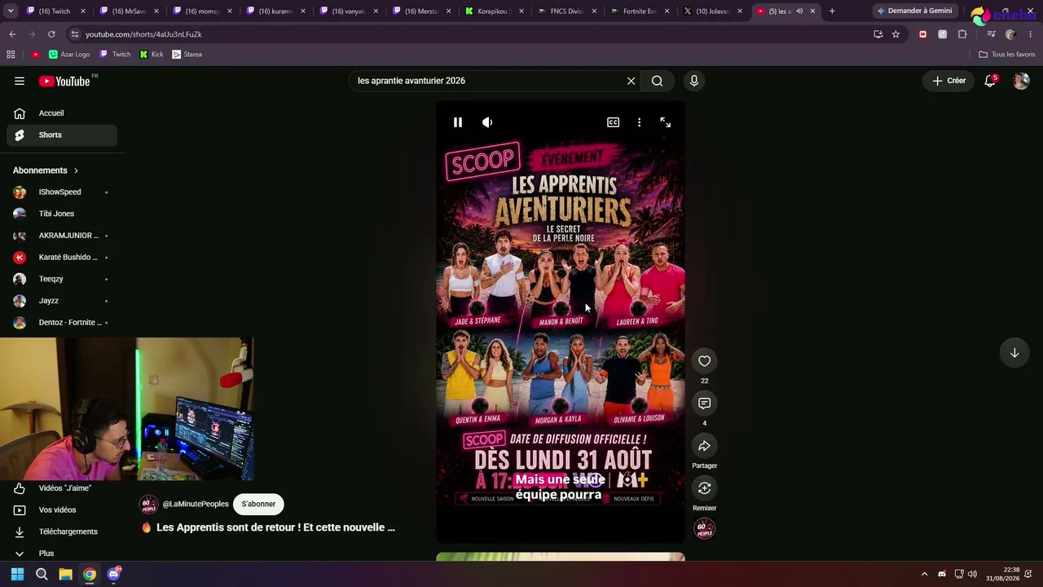This screenshot has width=1043, height=587.
Task: Pause the Shorts video
Action: pyautogui.click(x=458, y=122)
